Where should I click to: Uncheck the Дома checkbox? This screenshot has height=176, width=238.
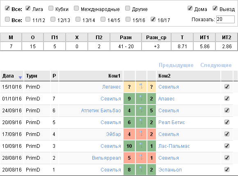(x=190, y=8)
